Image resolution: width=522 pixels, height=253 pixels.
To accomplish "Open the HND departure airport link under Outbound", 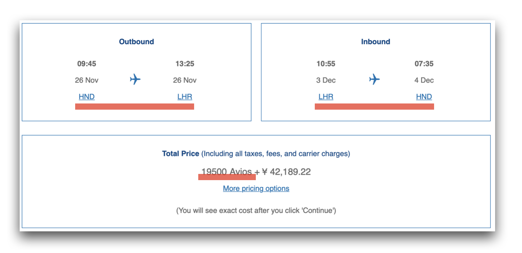I will (x=87, y=97).
